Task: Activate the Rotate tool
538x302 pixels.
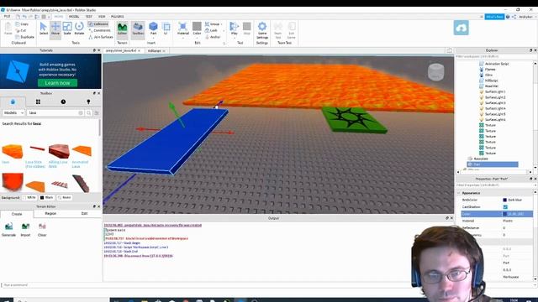Action: coord(79,29)
